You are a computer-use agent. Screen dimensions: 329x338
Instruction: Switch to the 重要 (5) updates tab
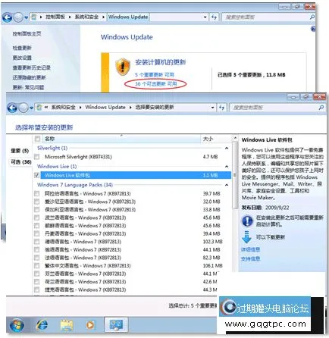pyautogui.click(x=20, y=151)
